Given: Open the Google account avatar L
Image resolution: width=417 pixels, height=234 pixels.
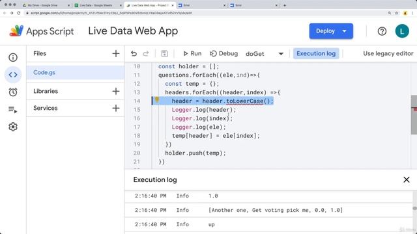Looking at the screenshot, I should (x=402, y=31).
